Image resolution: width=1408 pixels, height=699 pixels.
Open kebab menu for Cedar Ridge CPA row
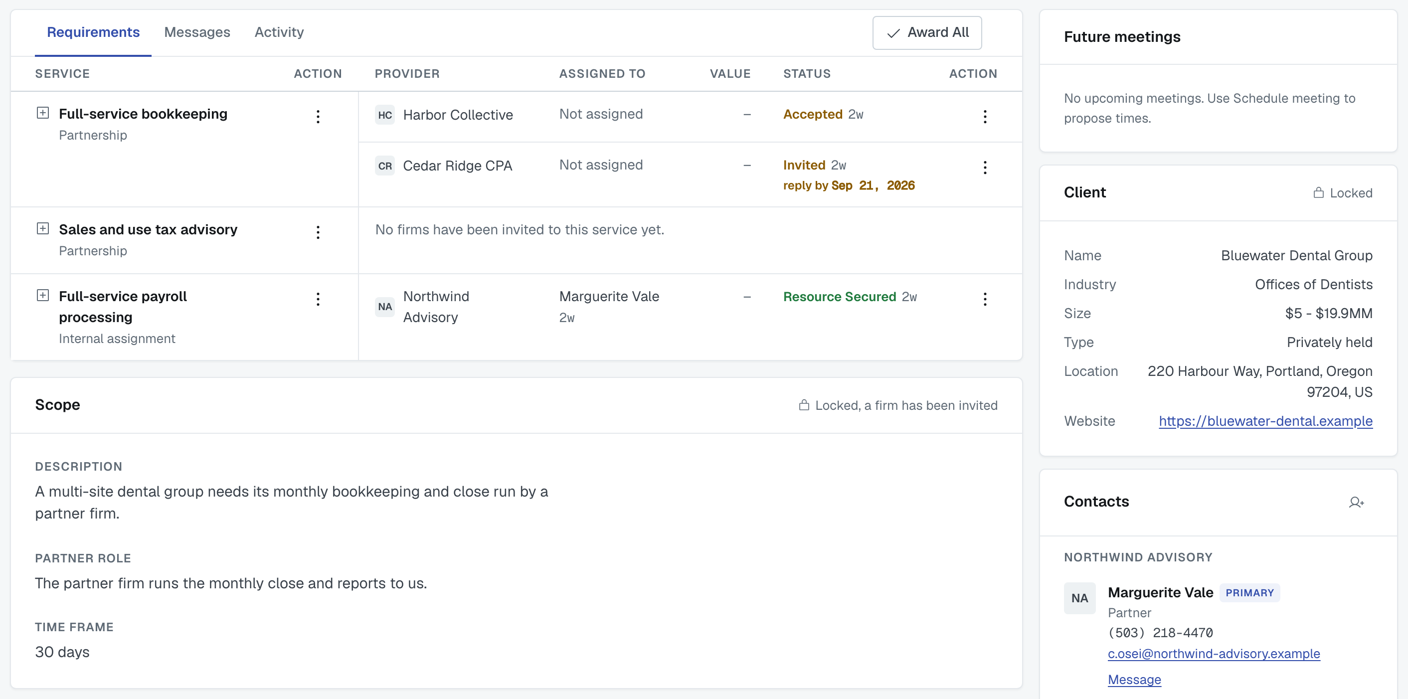[x=984, y=167]
